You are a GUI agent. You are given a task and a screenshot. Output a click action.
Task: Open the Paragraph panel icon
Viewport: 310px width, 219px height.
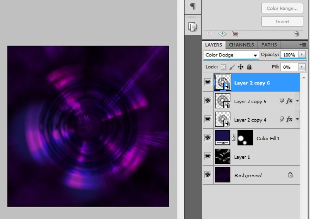pyautogui.click(x=193, y=6)
